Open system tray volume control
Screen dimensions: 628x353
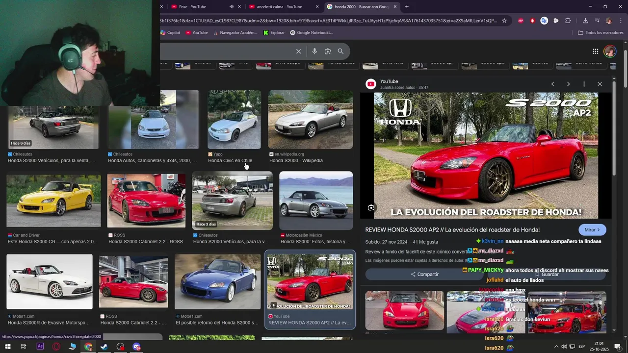[x=564, y=347]
